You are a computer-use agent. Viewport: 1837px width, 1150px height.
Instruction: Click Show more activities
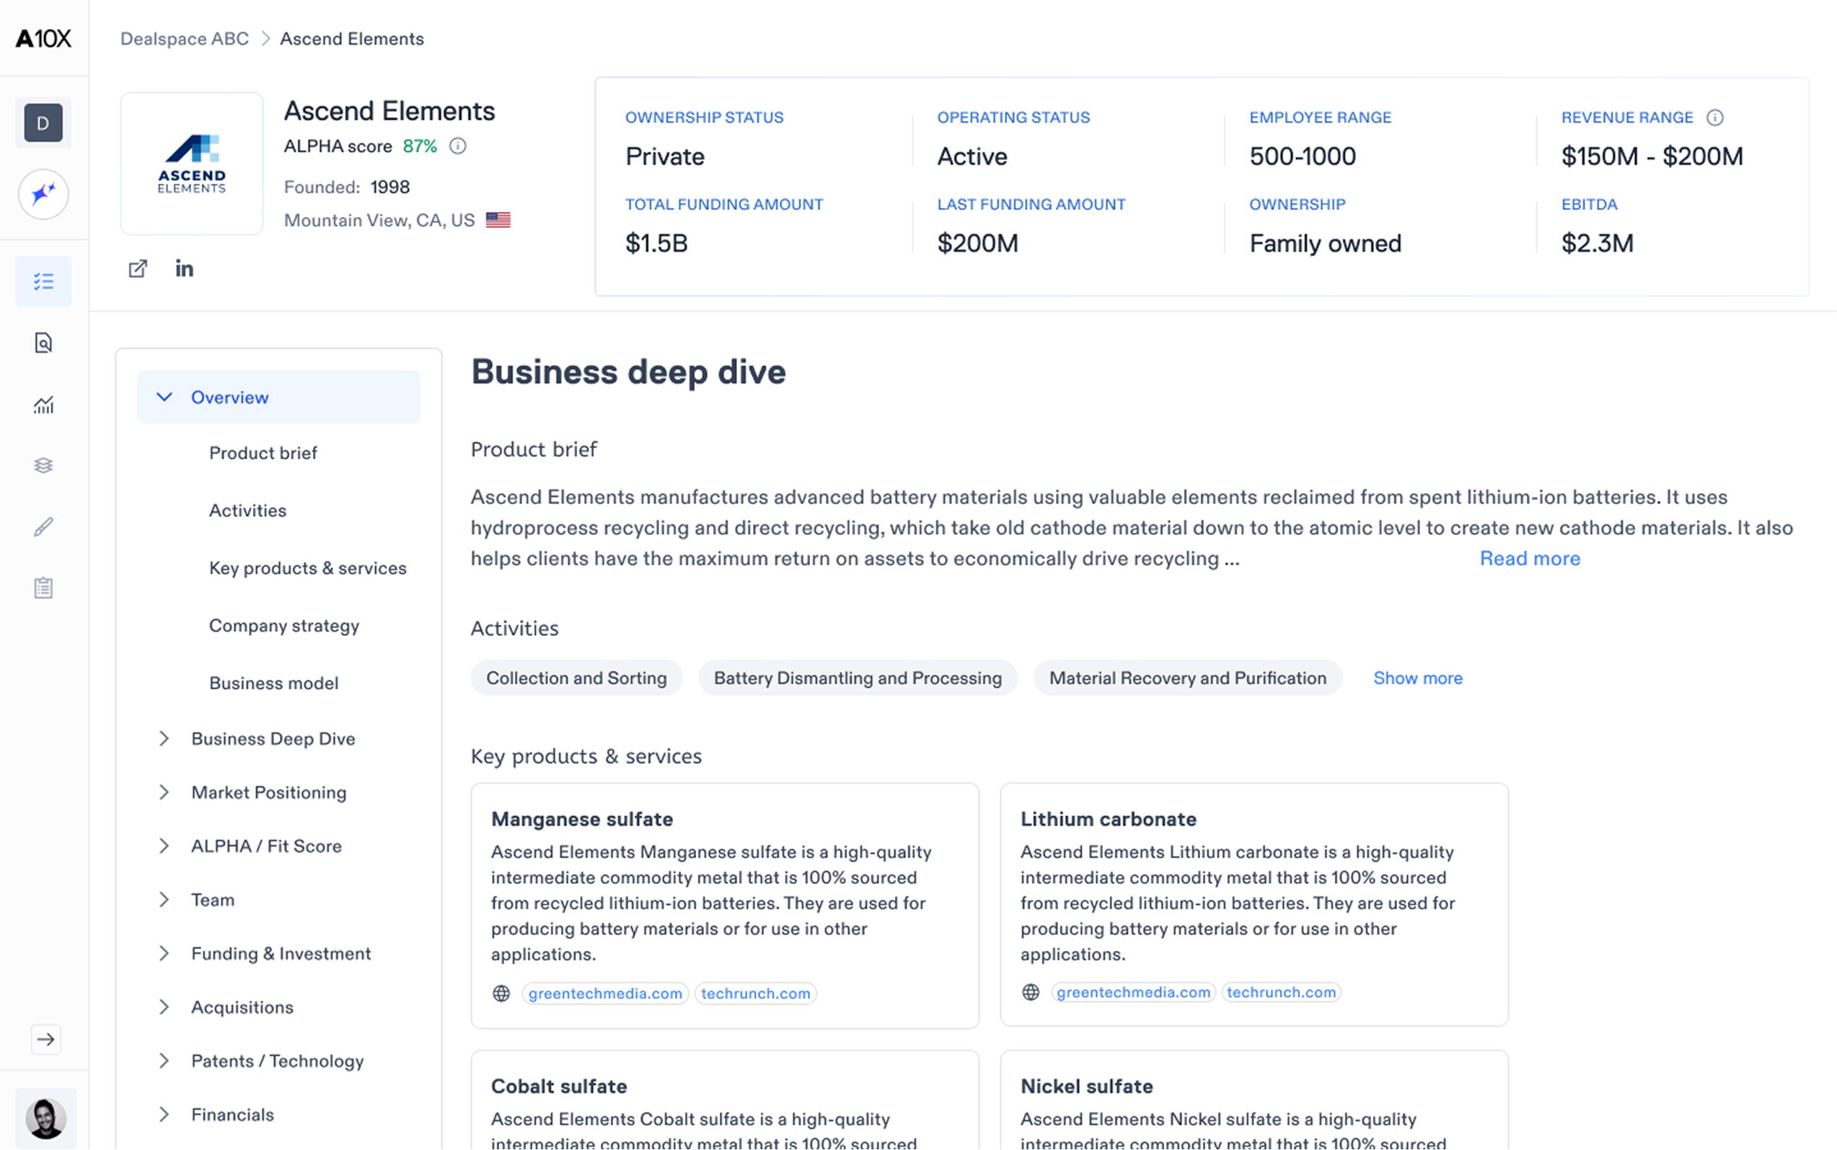(x=1418, y=678)
